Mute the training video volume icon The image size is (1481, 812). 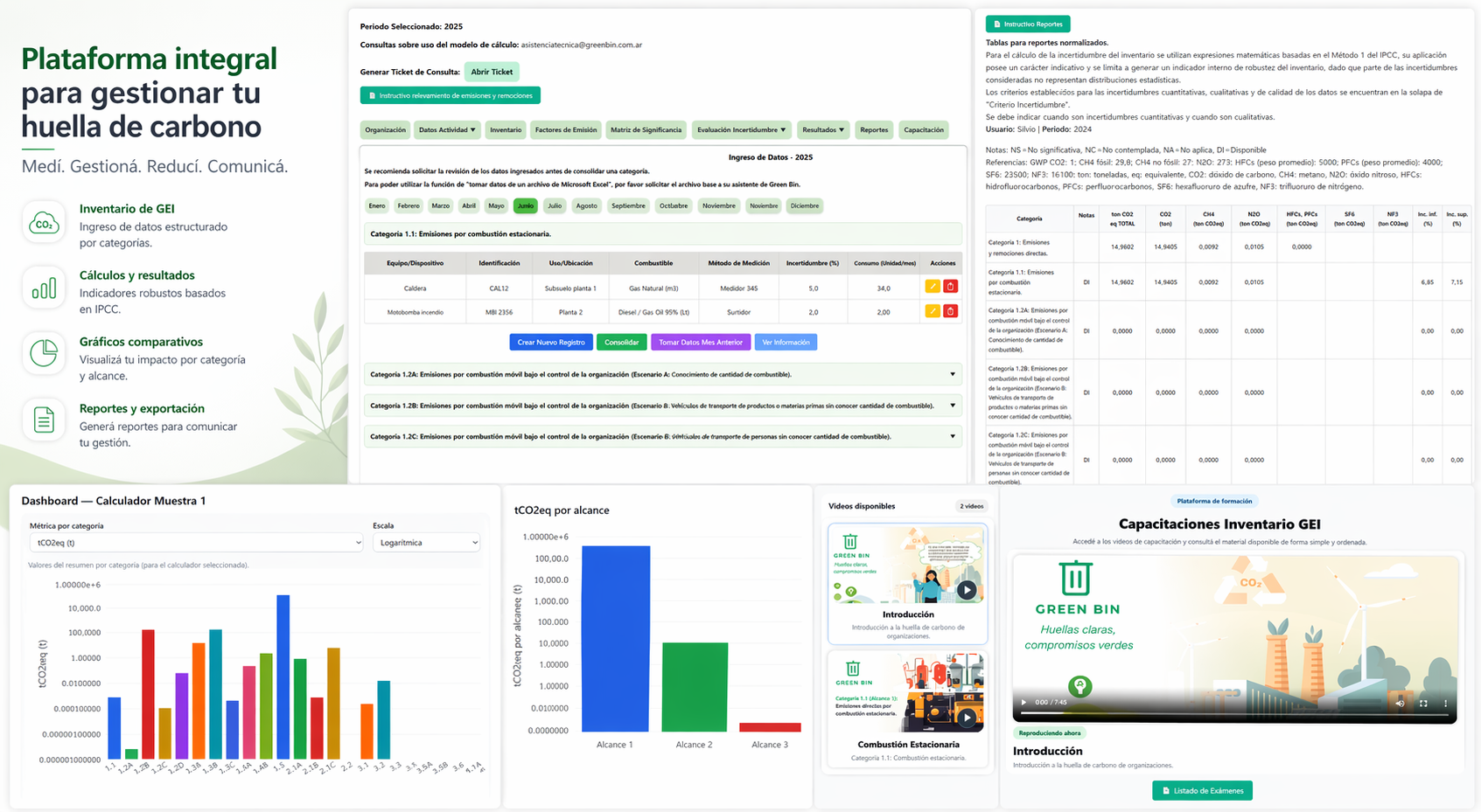(1400, 703)
